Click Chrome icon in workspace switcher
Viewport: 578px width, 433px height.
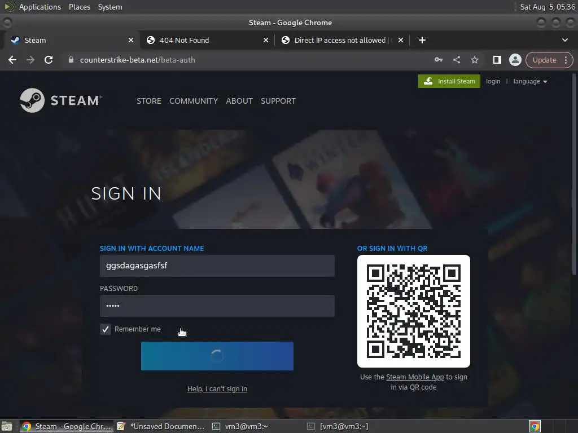click(535, 426)
